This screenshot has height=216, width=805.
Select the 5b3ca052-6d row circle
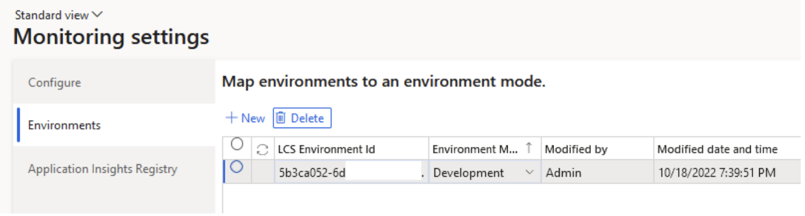236,167
